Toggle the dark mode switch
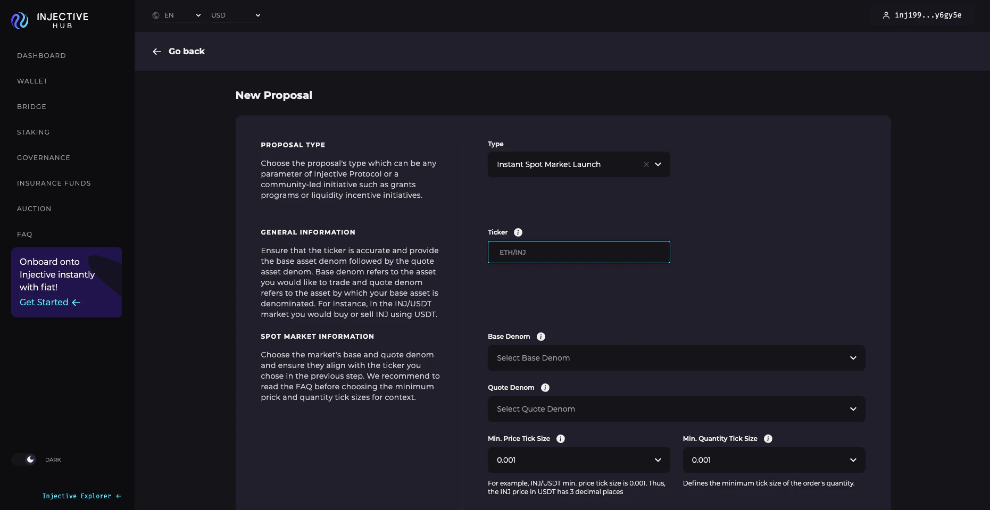 click(24, 459)
